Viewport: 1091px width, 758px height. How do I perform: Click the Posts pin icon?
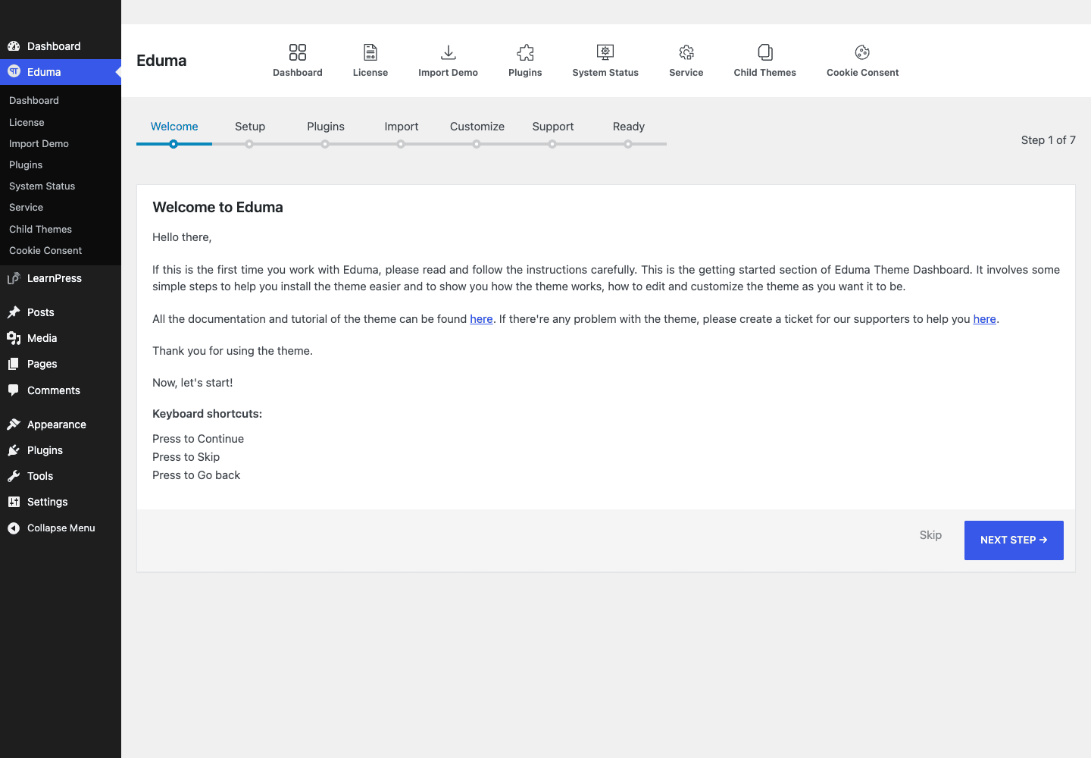coord(14,312)
